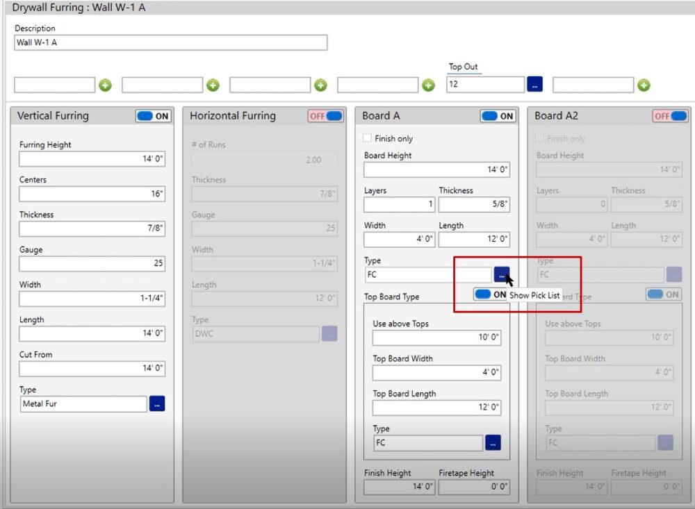This screenshot has width=695, height=509.
Task: Click the Board A Layers field
Action: pyautogui.click(x=399, y=205)
